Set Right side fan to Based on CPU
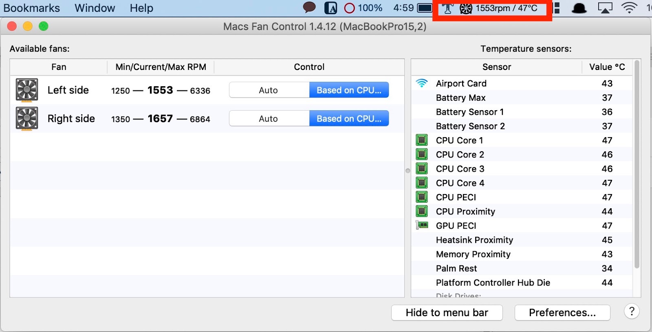The width and height of the screenshot is (652, 332). point(349,118)
